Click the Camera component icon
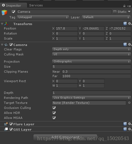Viewport: 132px width, 144px height. point(6,45)
